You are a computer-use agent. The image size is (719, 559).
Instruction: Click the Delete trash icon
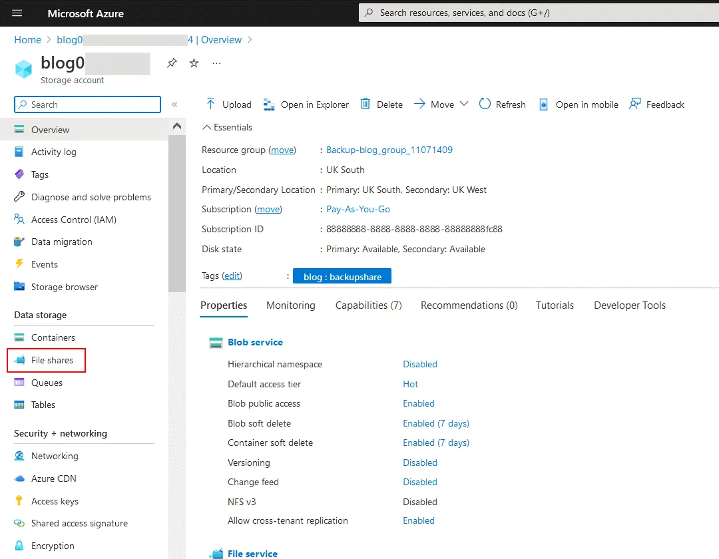pos(365,104)
